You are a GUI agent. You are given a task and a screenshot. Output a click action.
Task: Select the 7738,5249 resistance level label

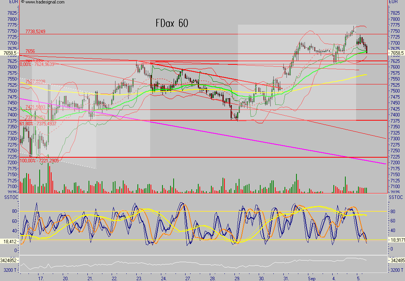[35, 32]
